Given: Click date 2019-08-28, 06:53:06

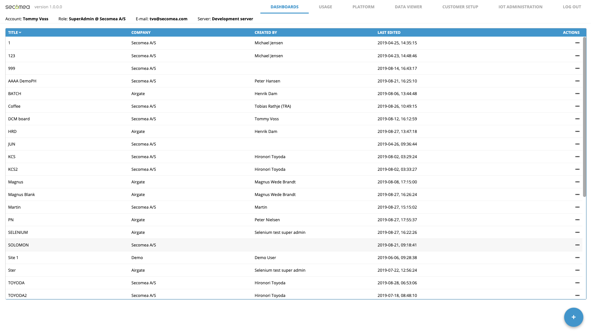Looking at the screenshot, I should (x=397, y=283).
